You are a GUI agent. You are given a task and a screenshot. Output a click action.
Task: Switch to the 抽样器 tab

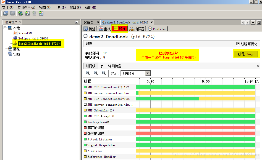[x=137, y=29]
